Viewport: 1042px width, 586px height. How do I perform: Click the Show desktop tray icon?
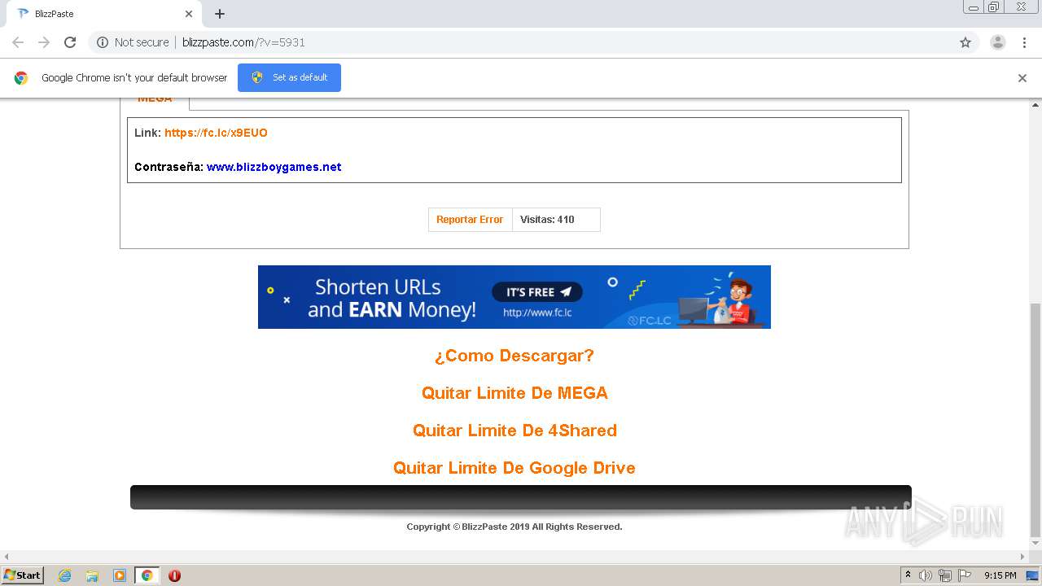[1032, 575]
